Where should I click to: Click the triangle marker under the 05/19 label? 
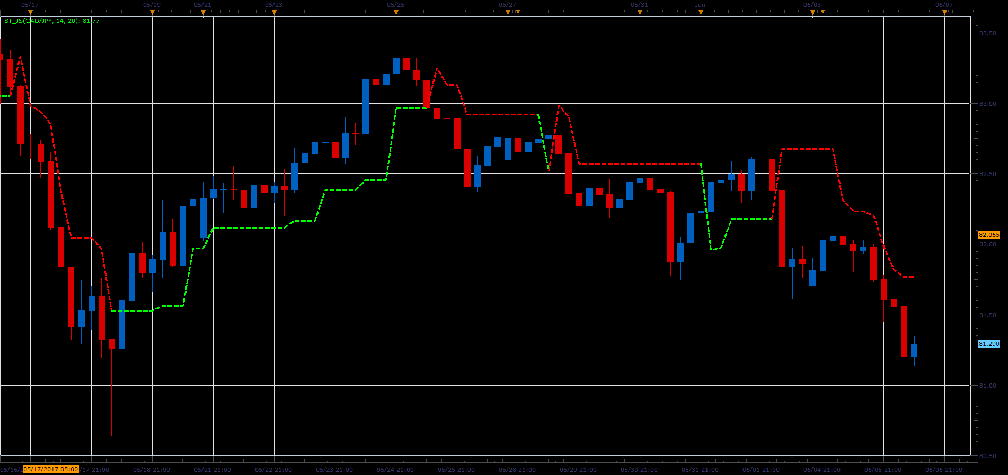[x=152, y=12]
